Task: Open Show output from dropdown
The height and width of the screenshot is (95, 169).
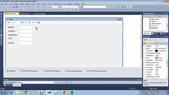Action: pos(54,82)
